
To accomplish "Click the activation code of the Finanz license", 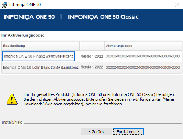I will tap(143, 56).
